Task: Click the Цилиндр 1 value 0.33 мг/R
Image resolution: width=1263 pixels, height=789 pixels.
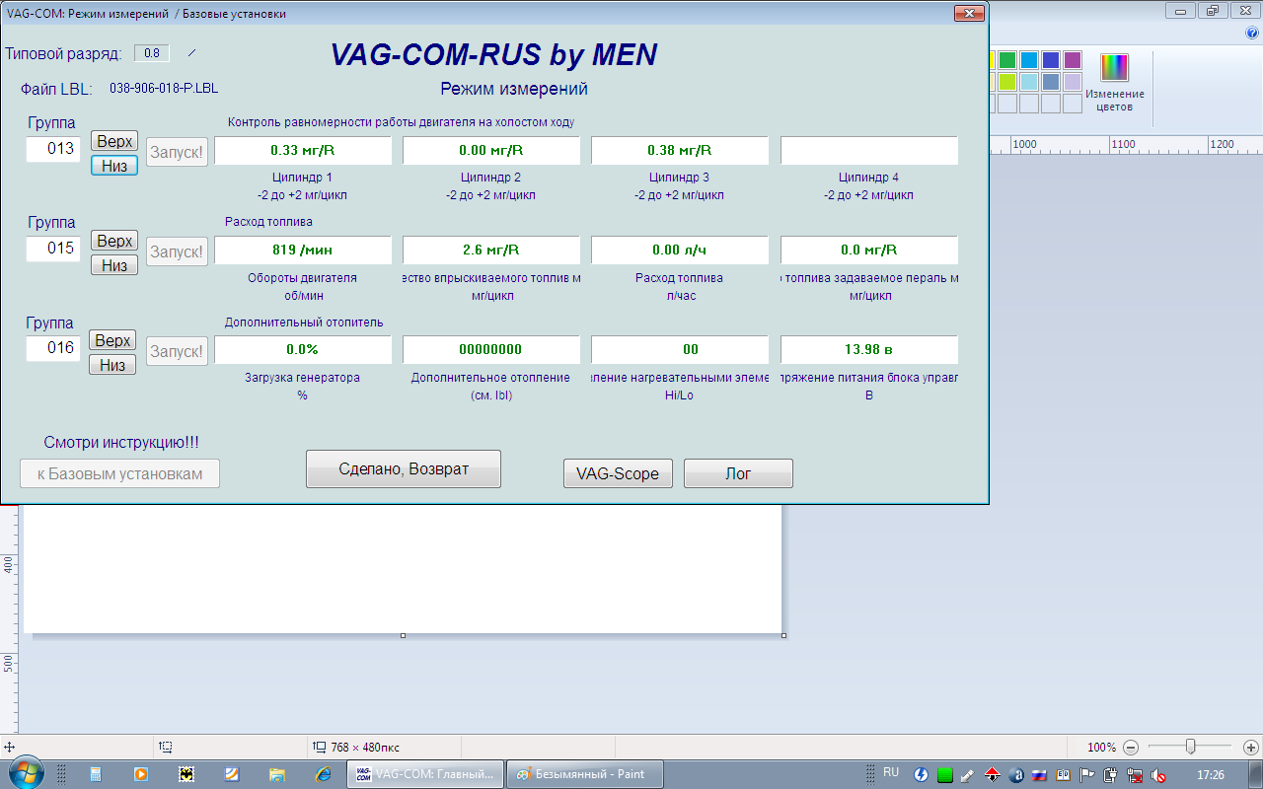Action: 303,151
